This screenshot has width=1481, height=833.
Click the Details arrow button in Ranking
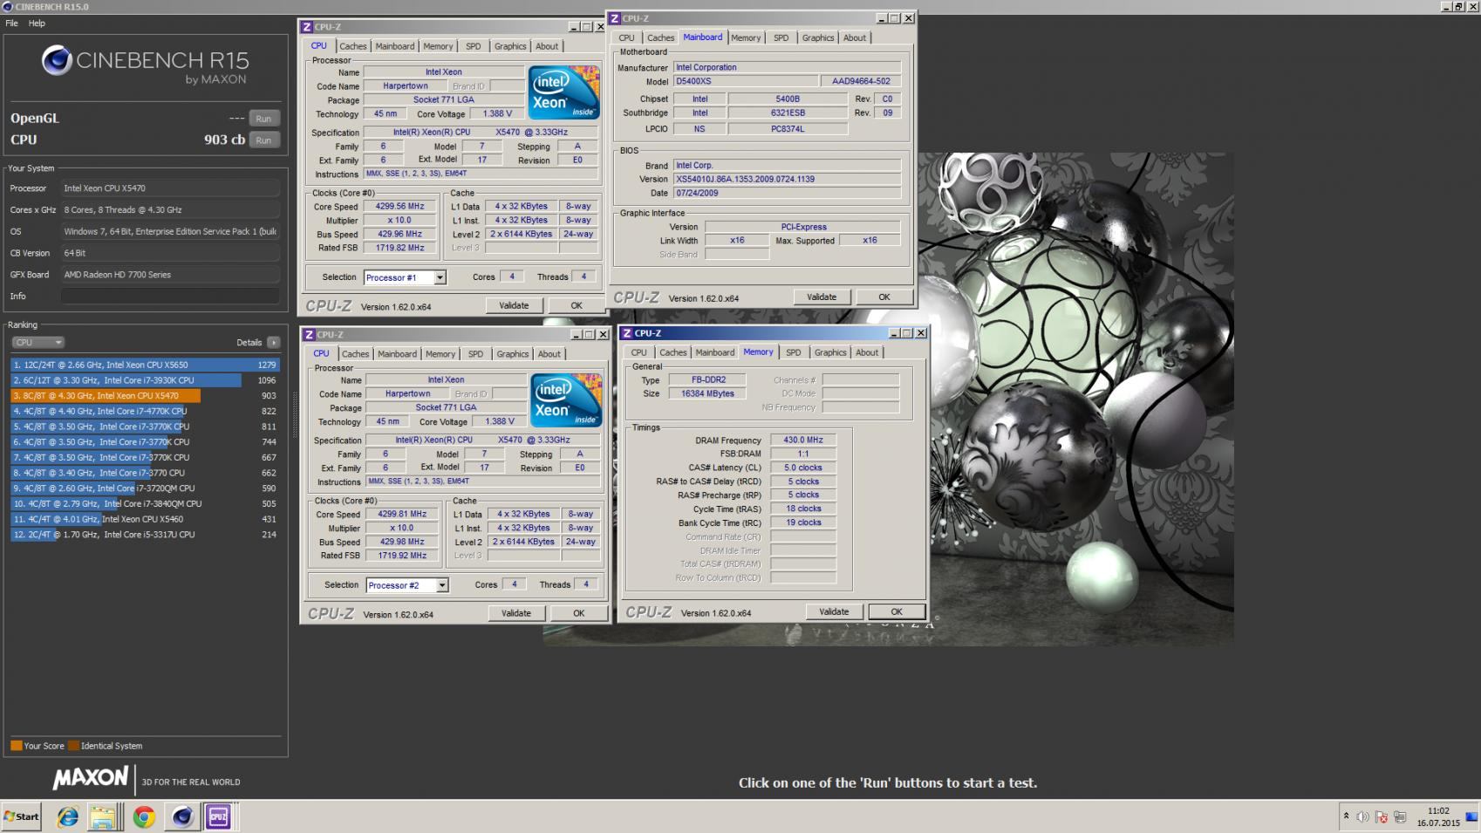coord(274,343)
